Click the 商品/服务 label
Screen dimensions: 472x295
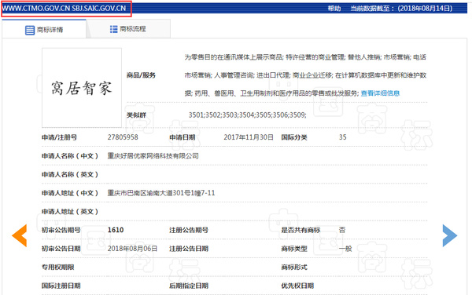pos(141,75)
